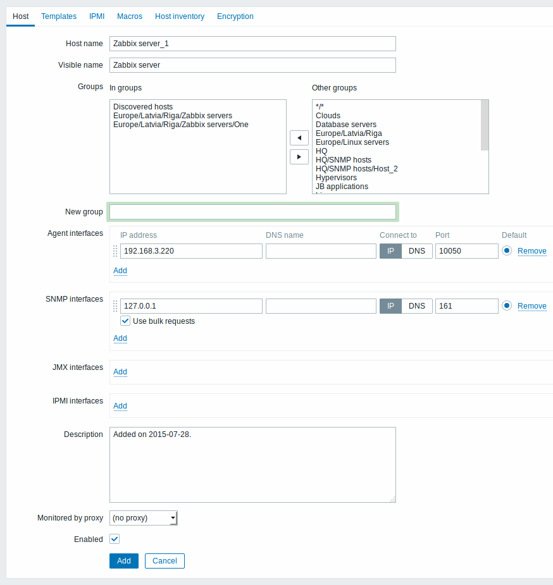Focus the Host name field

coord(252,44)
